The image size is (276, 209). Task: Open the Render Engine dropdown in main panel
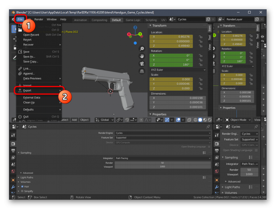[163, 133]
